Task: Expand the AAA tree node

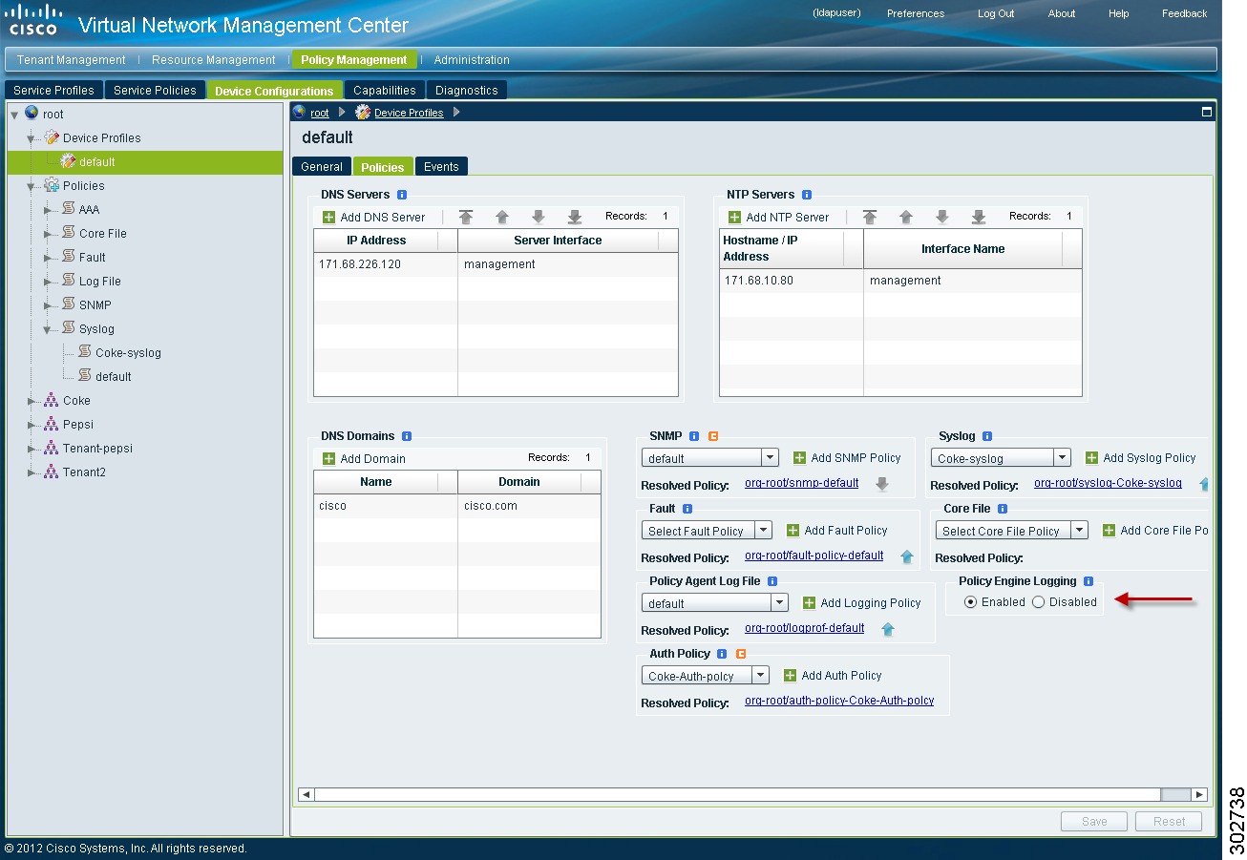Action: pyautogui.click(x=48, y=210)
